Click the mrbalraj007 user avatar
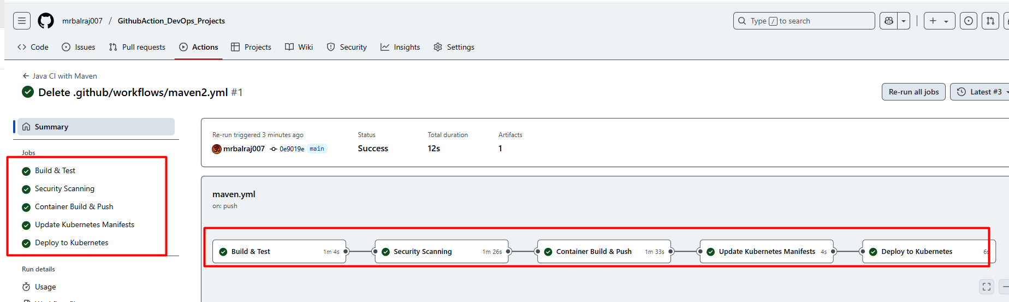Screen dimensions: 1009x302 click(217, 149)
